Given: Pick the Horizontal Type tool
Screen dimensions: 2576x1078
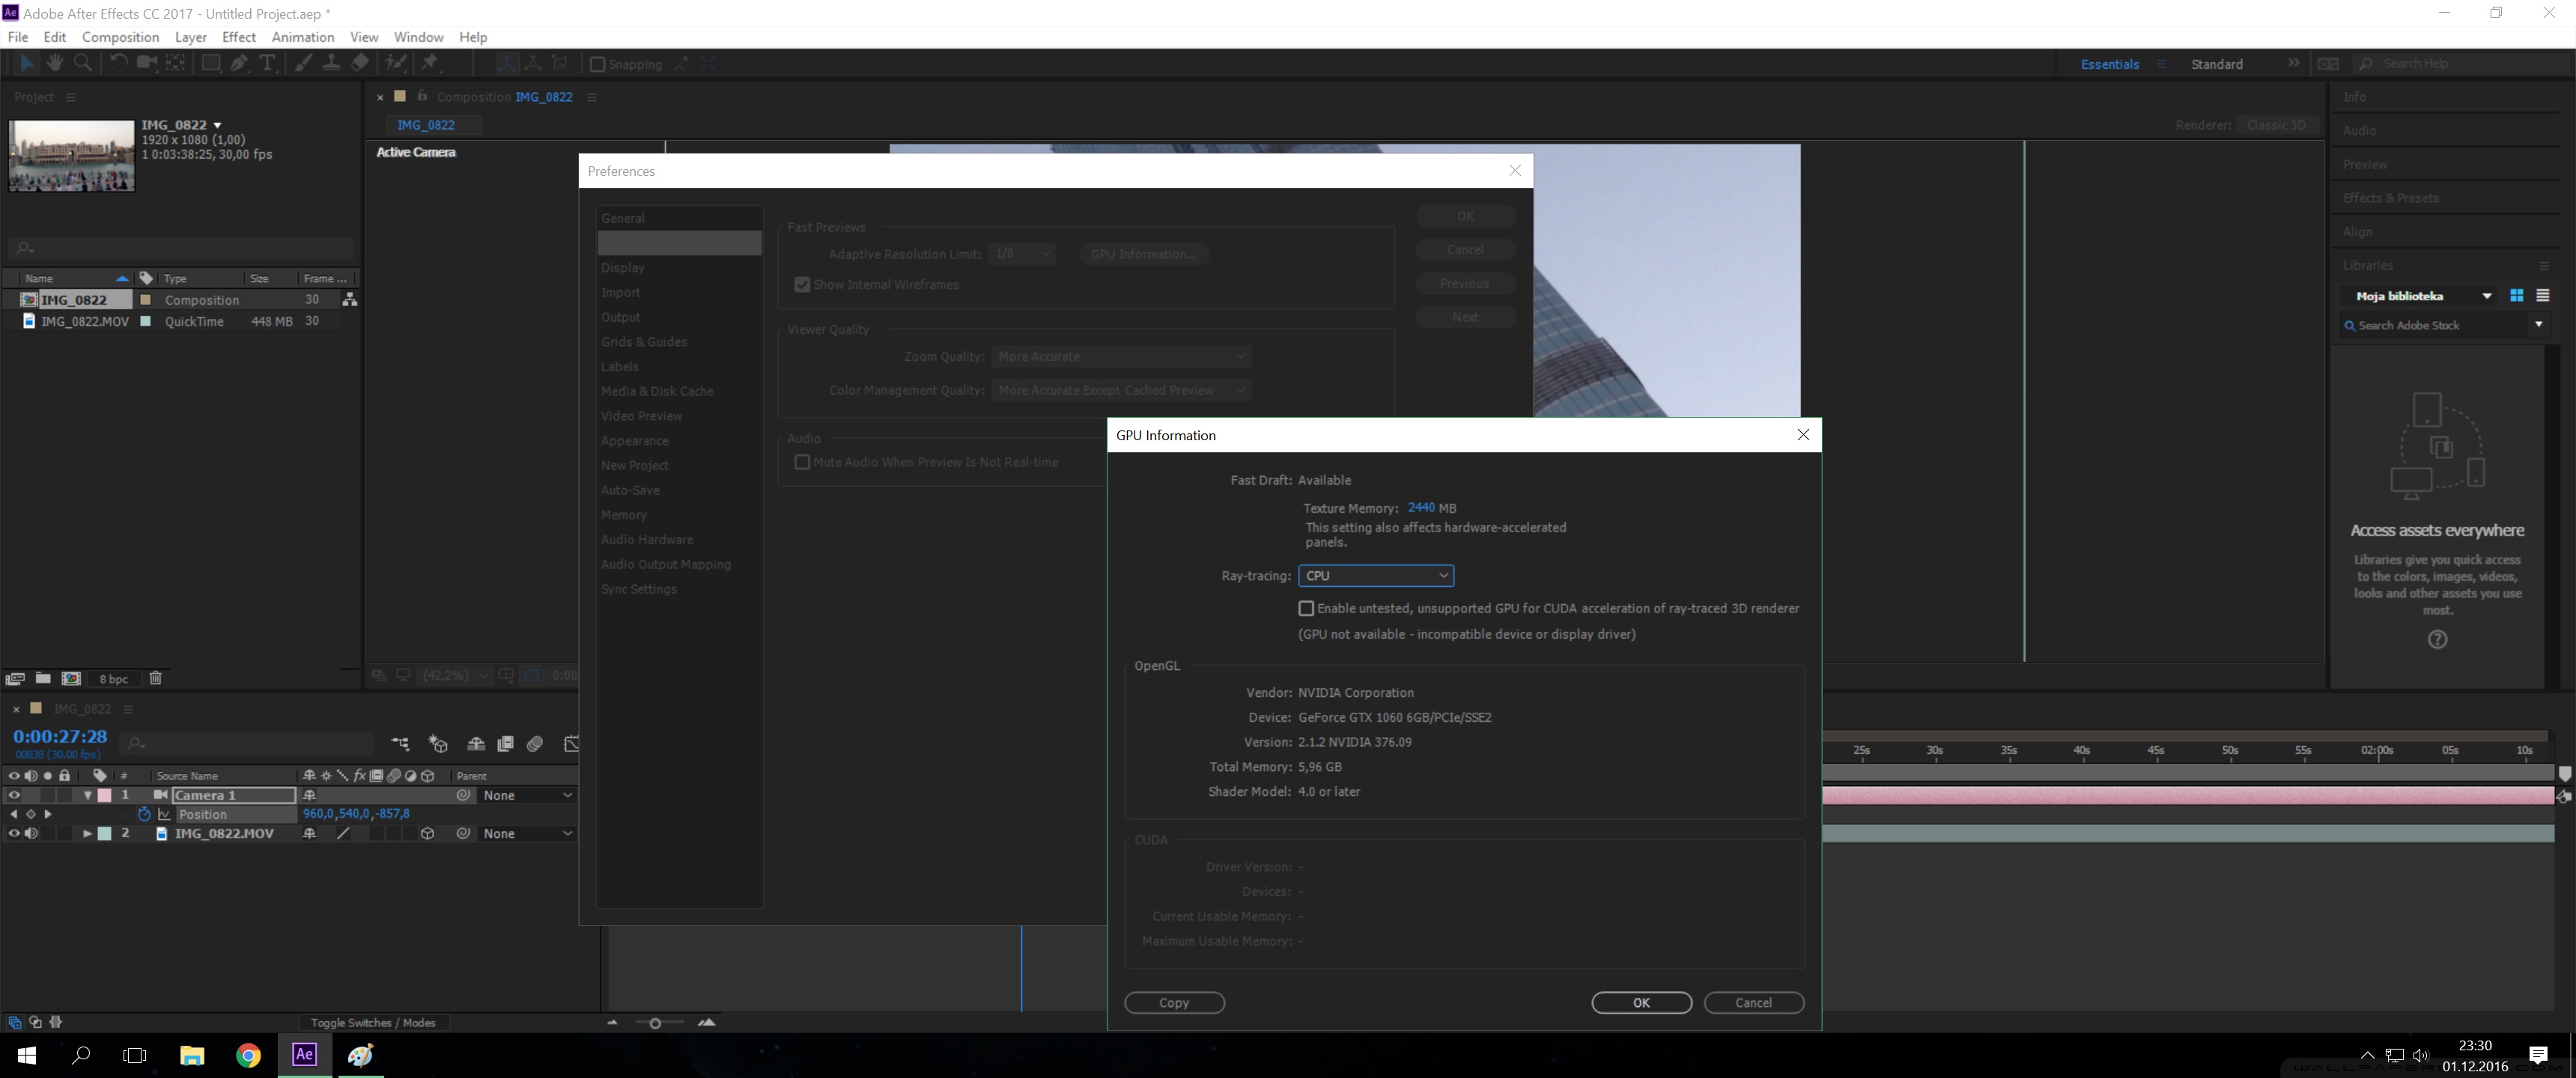Looking at the screenshot, I should 267,63.
